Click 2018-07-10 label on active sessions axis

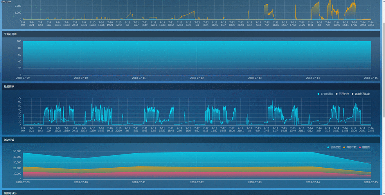pyautogui.click(x=81, y=182)
